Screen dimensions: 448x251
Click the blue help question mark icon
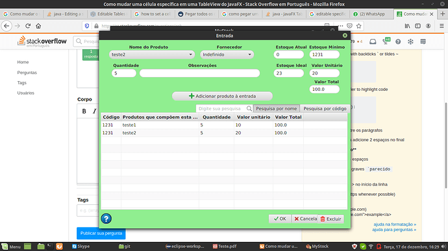coord(106,219)
